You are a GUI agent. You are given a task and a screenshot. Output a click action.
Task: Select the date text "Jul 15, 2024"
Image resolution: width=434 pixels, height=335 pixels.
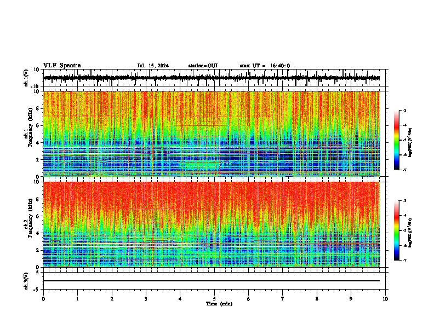tap(153, 66)
